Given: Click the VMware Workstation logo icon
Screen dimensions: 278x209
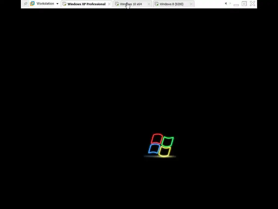Looking at the screenshot, I should 32,4.
